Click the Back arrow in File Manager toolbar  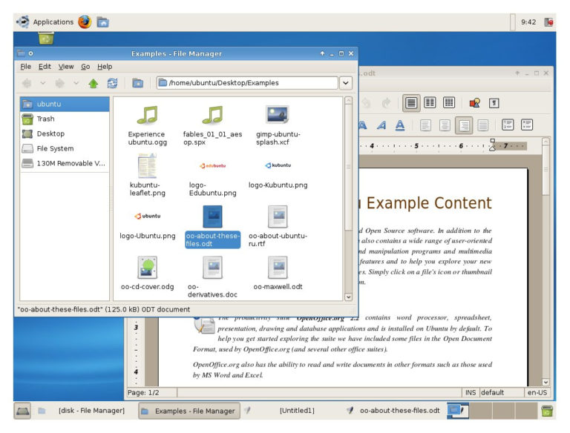[27, 84]
